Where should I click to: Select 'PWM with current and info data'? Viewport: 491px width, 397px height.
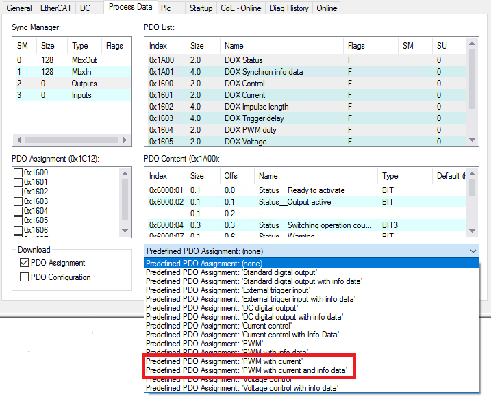(x=312, y=370)
